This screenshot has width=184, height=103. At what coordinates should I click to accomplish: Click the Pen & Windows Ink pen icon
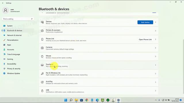pyautogui.click(x=42, y=74)
